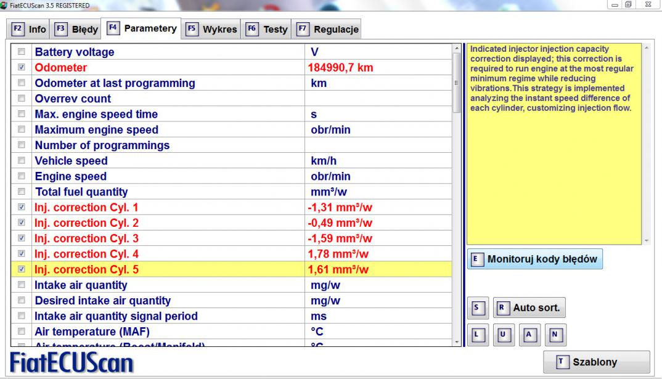This screenshot has height=379, width=662.
Task: Select Overrev count row label
Action: click(73, 99)
